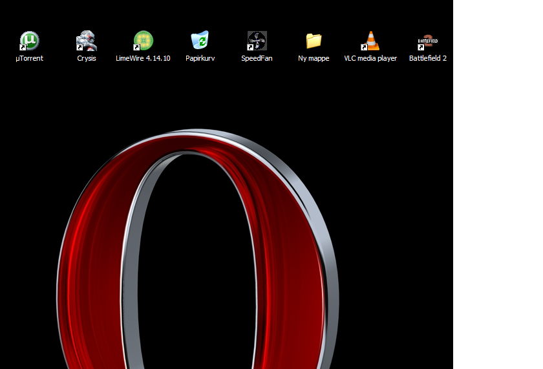The width and height of the screenshot is (543, 369).
Task: Select the LimeWire 4.14.10 shortcut icon
Action: (143, 41)
